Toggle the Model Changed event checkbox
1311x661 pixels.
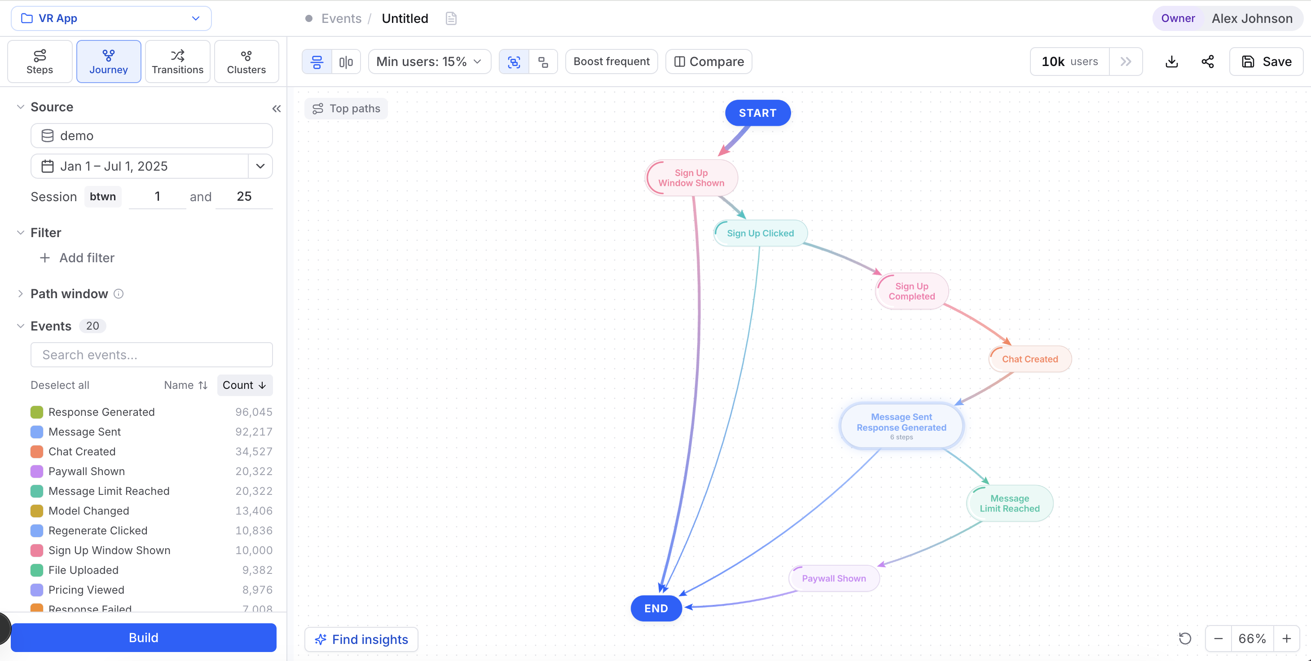coord(37,511)
